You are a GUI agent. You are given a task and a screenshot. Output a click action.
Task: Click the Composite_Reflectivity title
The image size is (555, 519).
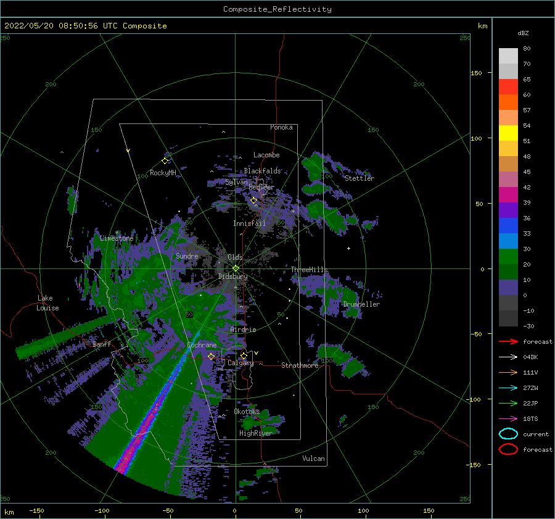[277, 9]
